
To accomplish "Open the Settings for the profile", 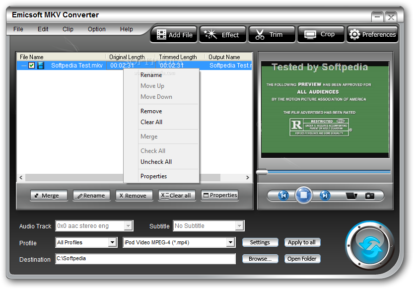I will point(260,242).
